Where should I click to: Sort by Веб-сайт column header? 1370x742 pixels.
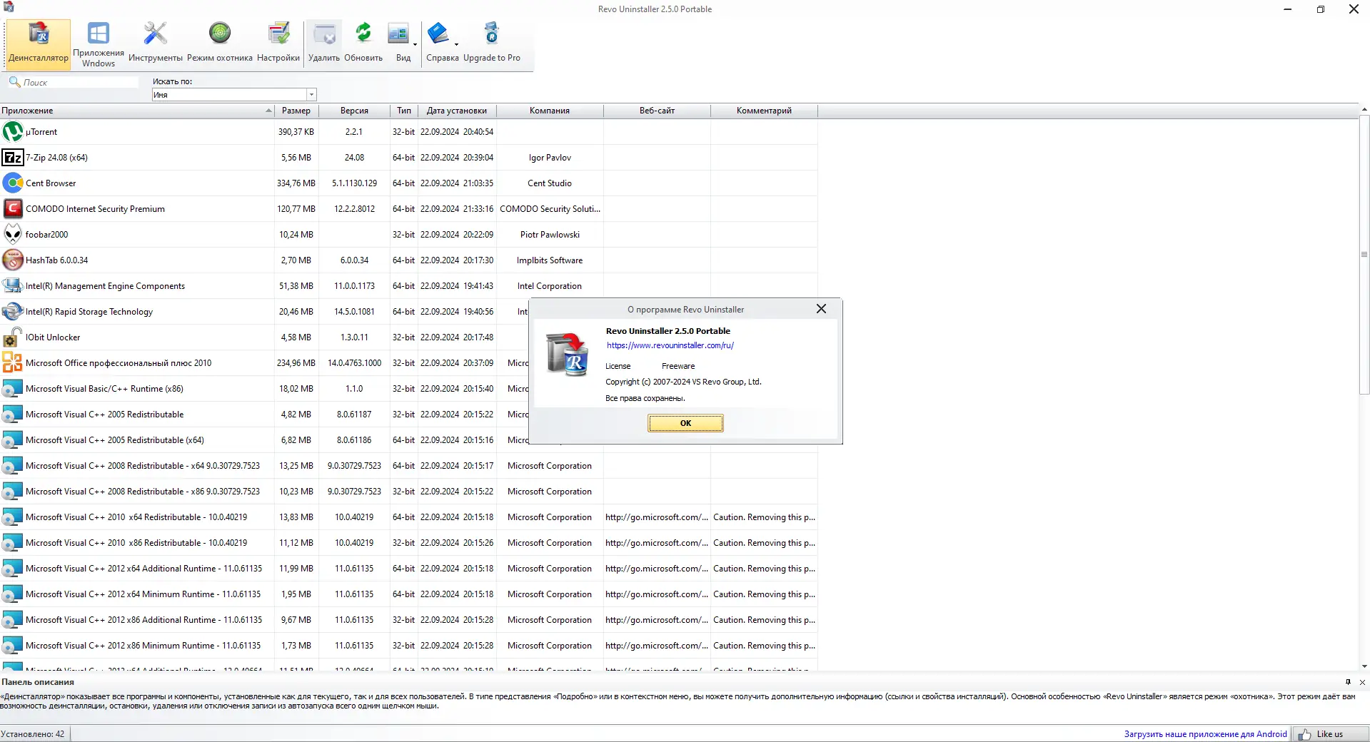tap(657, 111)
